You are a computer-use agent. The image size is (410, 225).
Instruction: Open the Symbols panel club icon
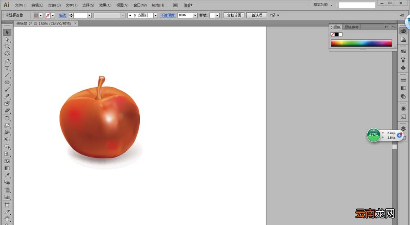(x=403, y=68)
